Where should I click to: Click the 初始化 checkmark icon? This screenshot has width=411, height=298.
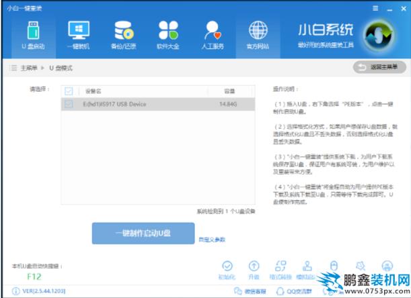click(x=227, y=266)
